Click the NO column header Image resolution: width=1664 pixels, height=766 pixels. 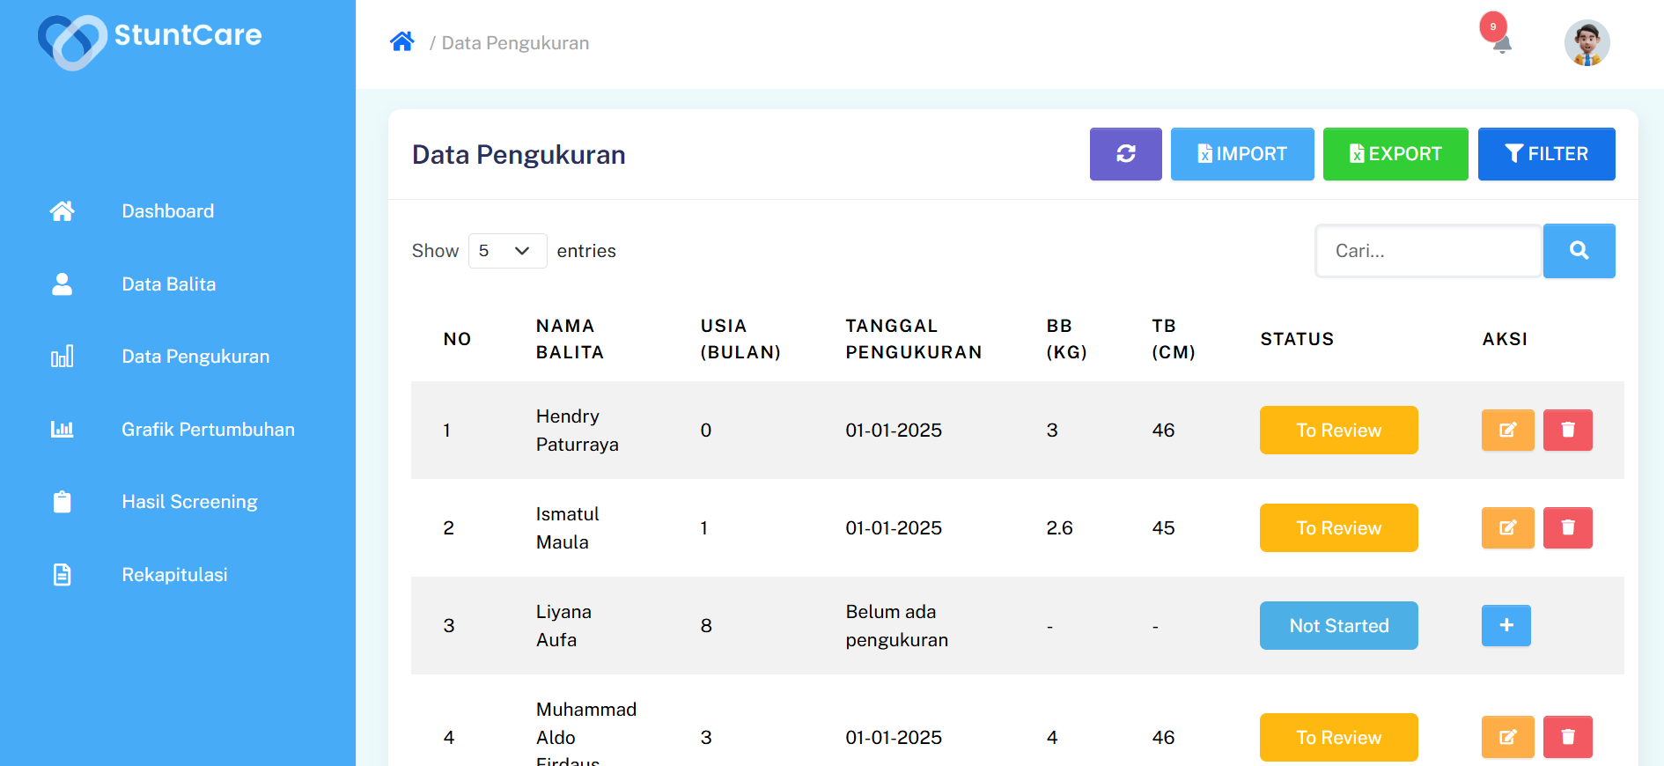[457, 339]
